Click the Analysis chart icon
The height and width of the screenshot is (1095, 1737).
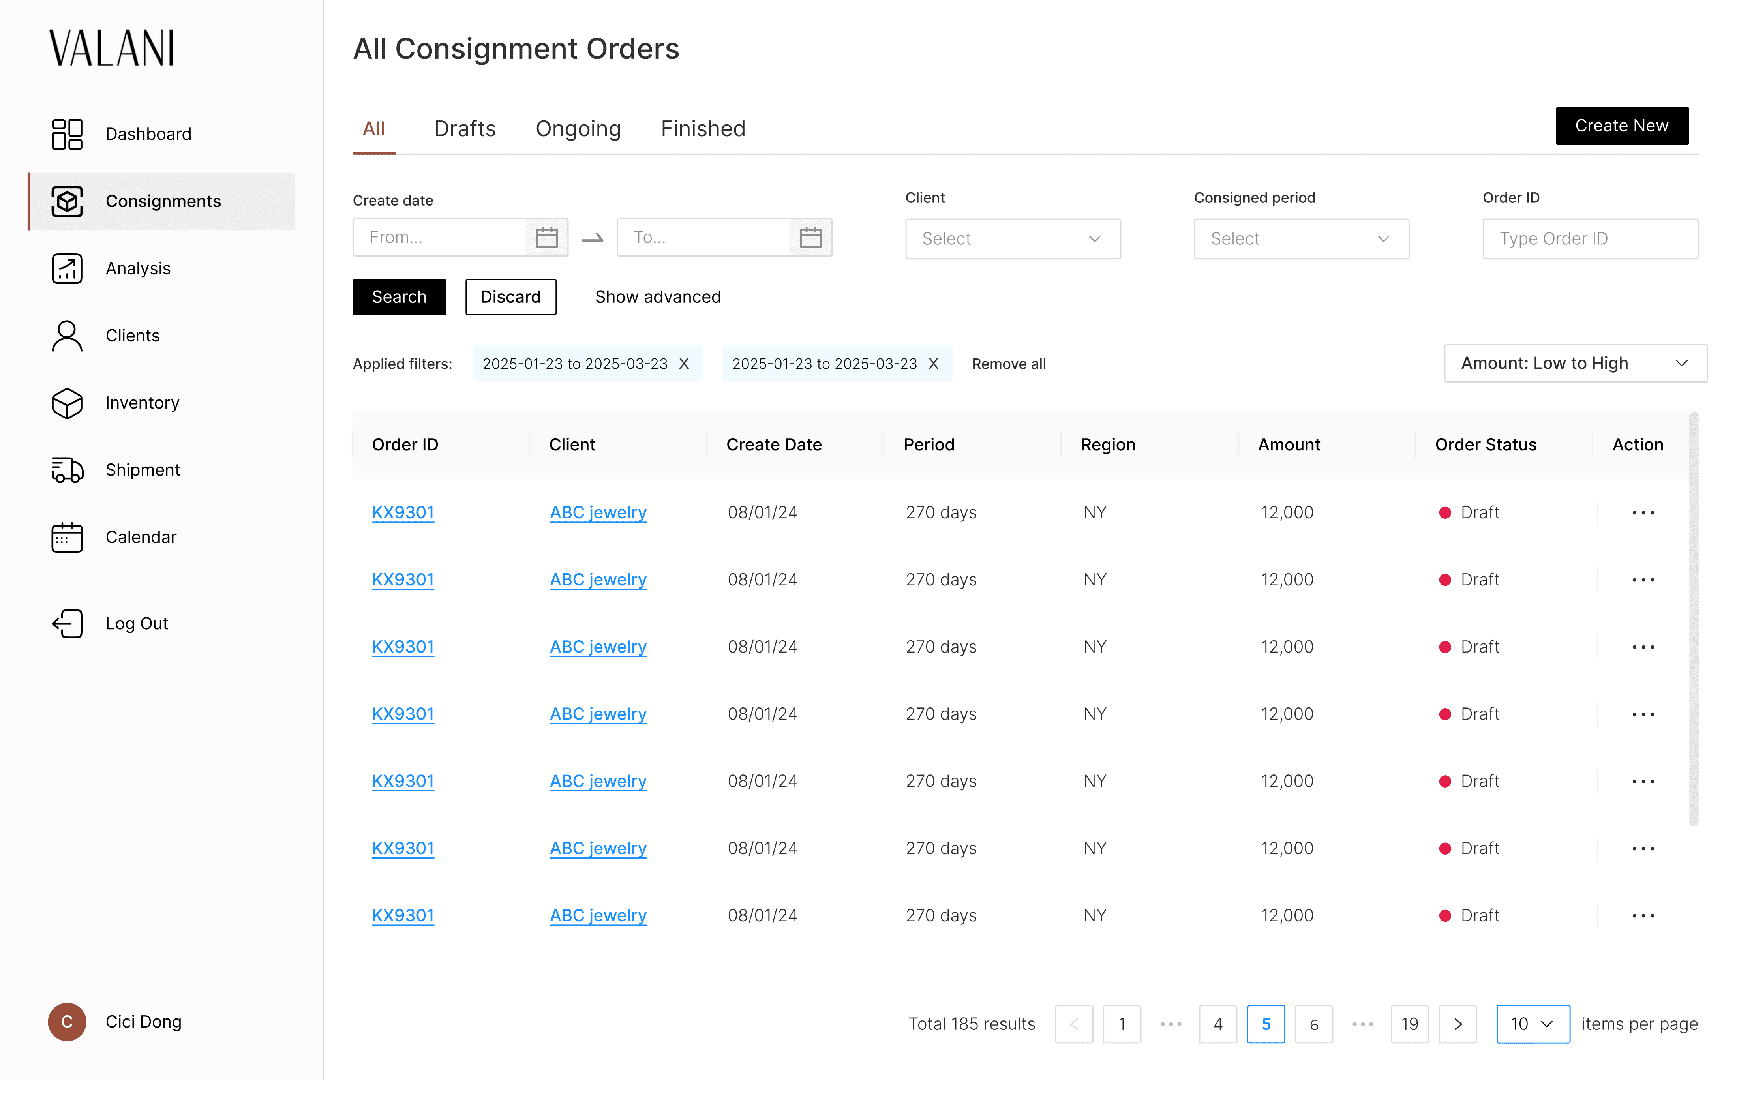point(67,268)
